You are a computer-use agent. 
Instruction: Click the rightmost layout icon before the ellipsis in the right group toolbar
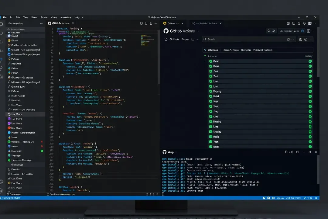[310, 23]
